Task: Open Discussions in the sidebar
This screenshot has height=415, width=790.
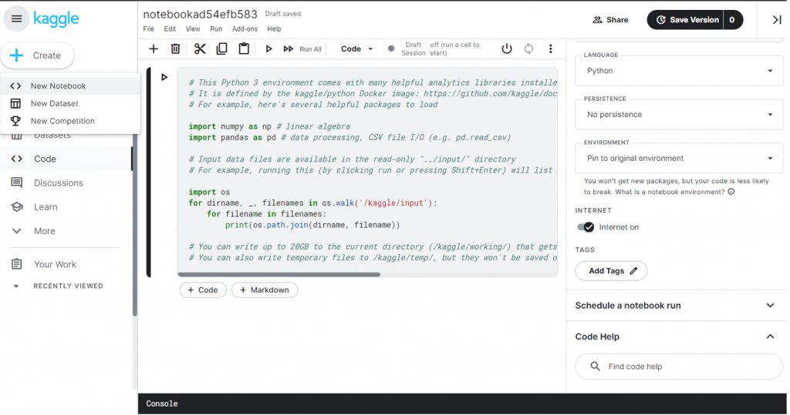Action: coord(59,182)
